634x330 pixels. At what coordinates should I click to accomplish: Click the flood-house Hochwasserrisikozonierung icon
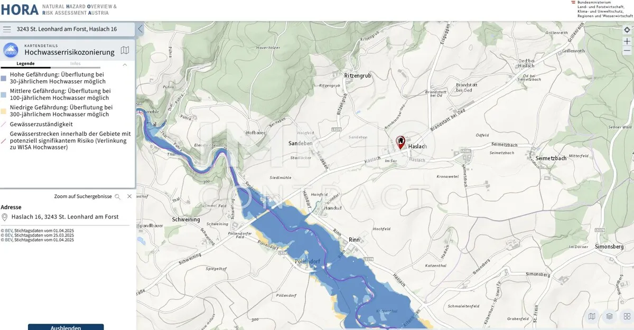click(11, 50)
